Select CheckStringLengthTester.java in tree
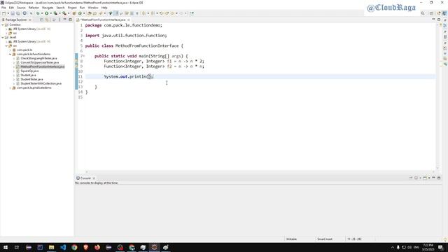The height and width of the screenshot is (252, 448). pos(38,58)
